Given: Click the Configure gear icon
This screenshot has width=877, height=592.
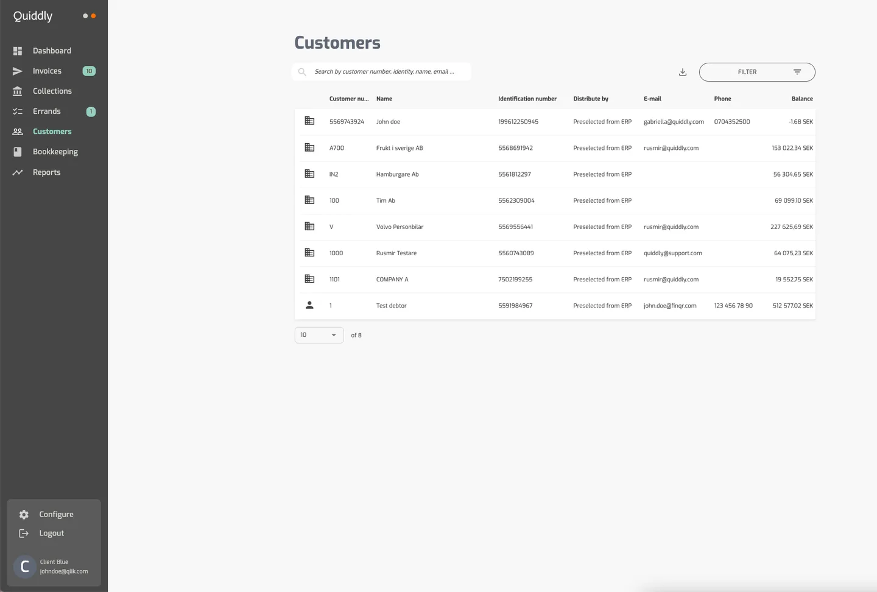Looking at the screenshot, I should [24, 515].
